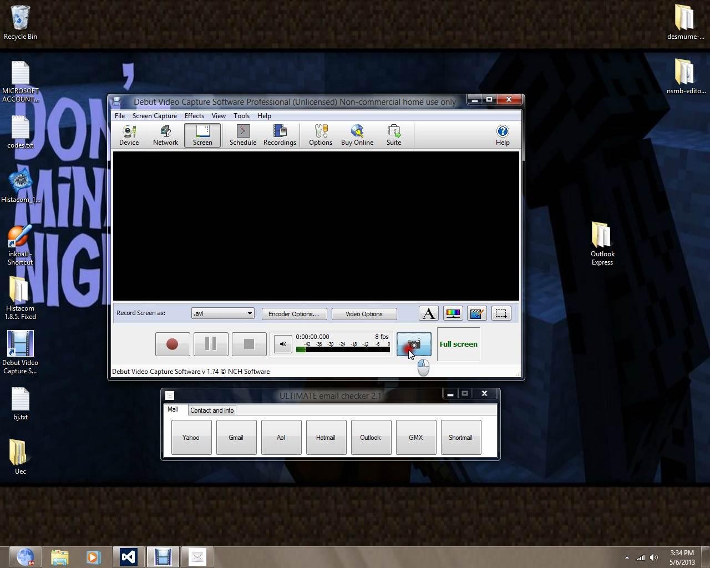Screen dimensions: 710x568
Task: Open the Tools menu
Action: click(x=241, y=116)
